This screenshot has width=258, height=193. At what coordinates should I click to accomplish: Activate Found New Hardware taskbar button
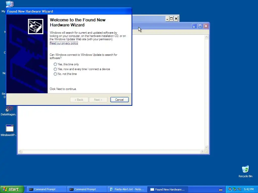[x=168, y=189]
